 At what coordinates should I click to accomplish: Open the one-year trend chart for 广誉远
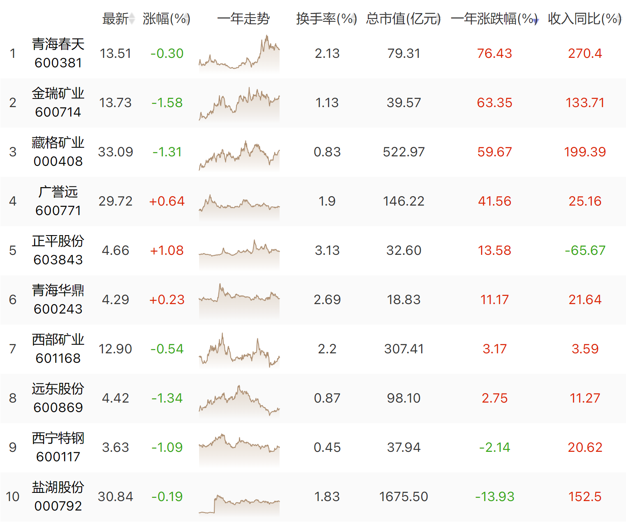click(239, 208)
